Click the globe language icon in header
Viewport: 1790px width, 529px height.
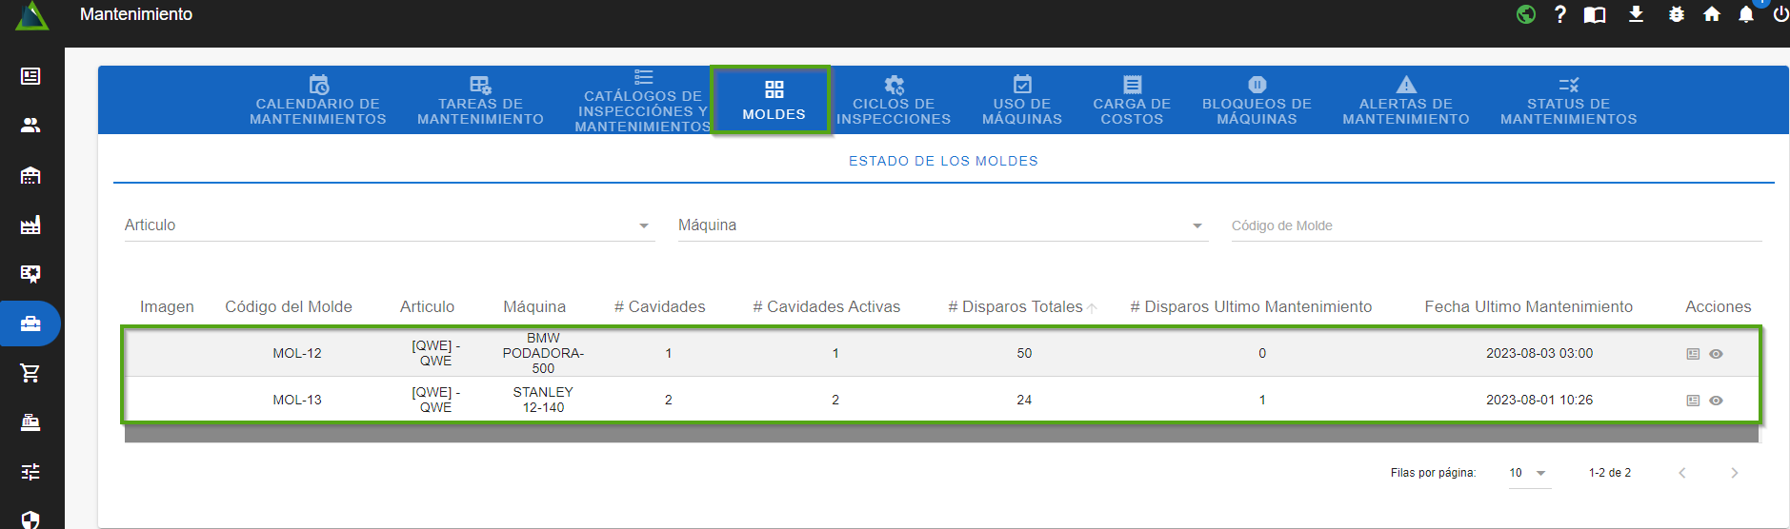1526,14
